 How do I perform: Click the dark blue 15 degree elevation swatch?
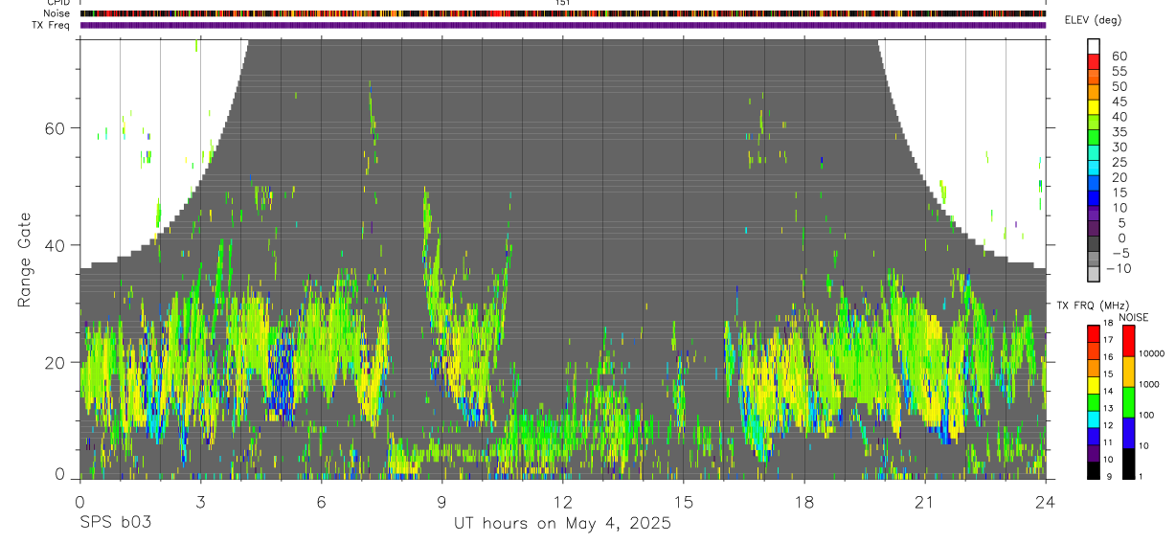coord(1093,199)
